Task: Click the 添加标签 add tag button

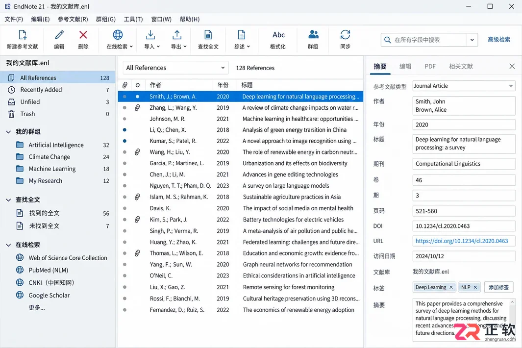Action: (x=498, y=287)
